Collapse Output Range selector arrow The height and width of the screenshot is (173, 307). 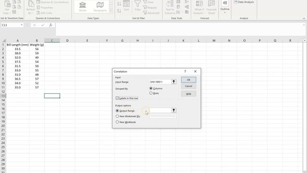(x=174, y=110)
